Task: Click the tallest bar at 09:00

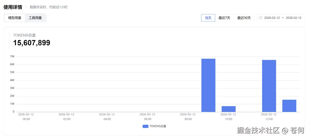Action: click(208, 85)
